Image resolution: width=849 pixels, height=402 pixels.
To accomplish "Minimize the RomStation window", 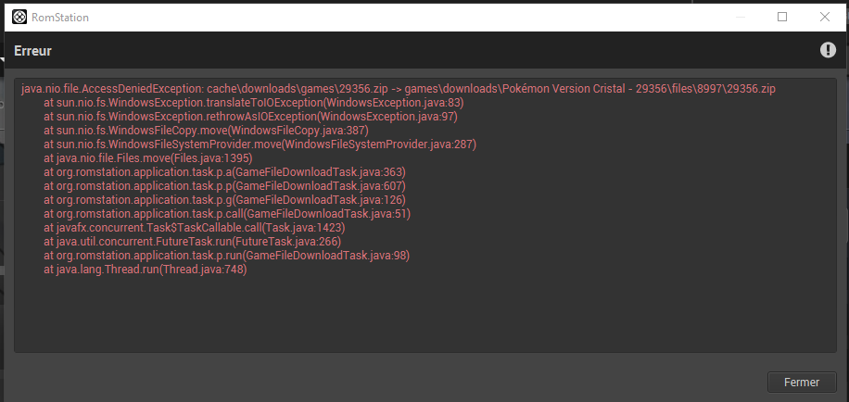I will (x=741, y=18).
